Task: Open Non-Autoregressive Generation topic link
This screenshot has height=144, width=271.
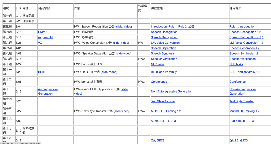Action: pyautogui.click(x=172, y=92)
